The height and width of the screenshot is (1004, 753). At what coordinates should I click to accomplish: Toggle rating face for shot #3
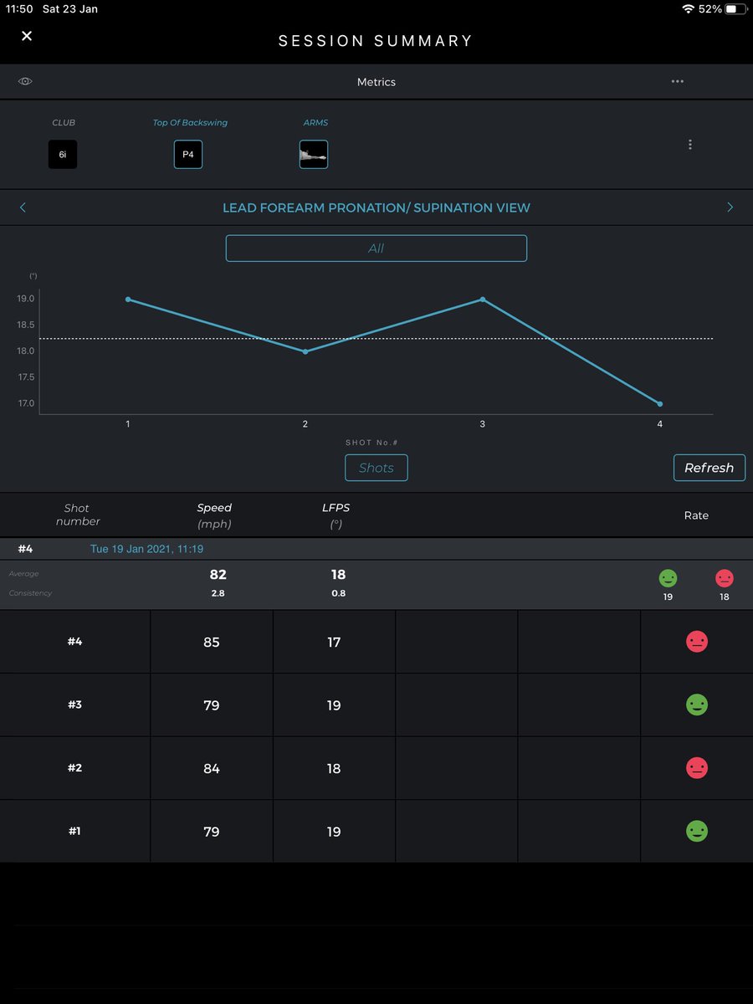(696, 705)
